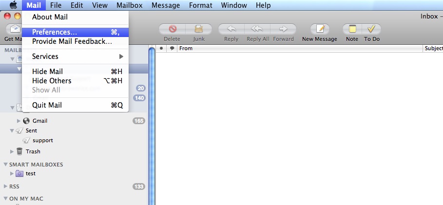Click the Gmail globe icon in sidebar
The width and height of the screenshot is (443, 205).
pyautogui.click(x=26, y=121)
